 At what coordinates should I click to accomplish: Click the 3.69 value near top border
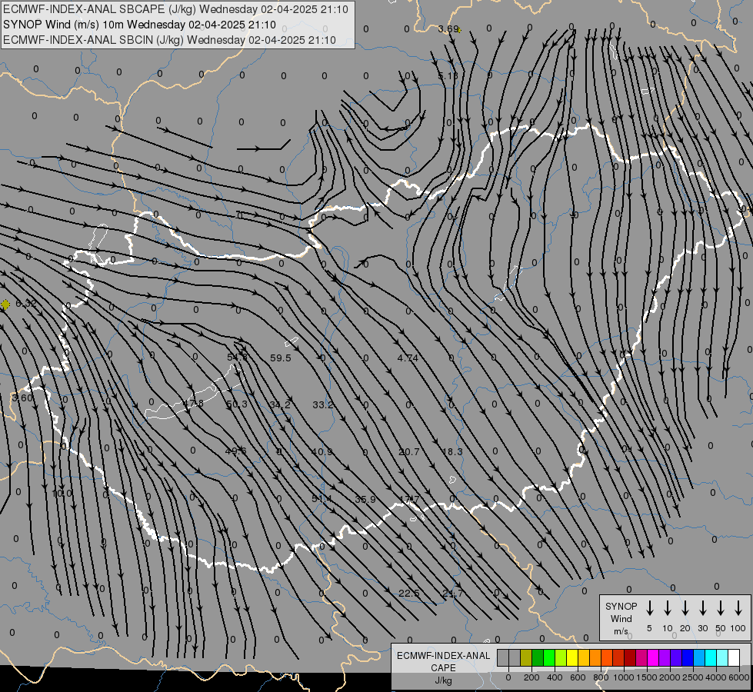(x=448, y=29)
